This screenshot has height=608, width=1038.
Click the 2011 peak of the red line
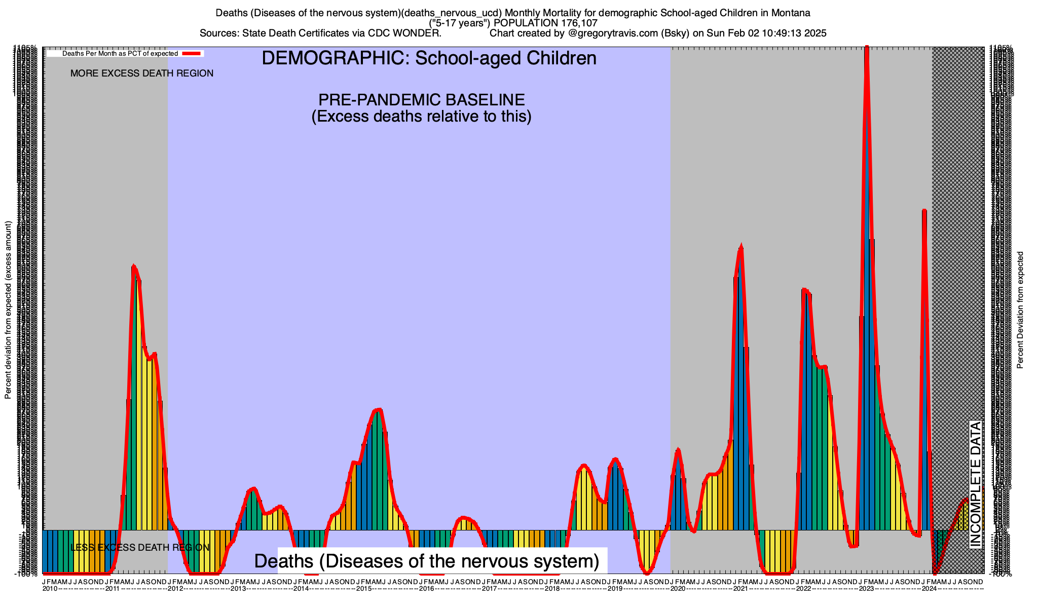[134, 267]
